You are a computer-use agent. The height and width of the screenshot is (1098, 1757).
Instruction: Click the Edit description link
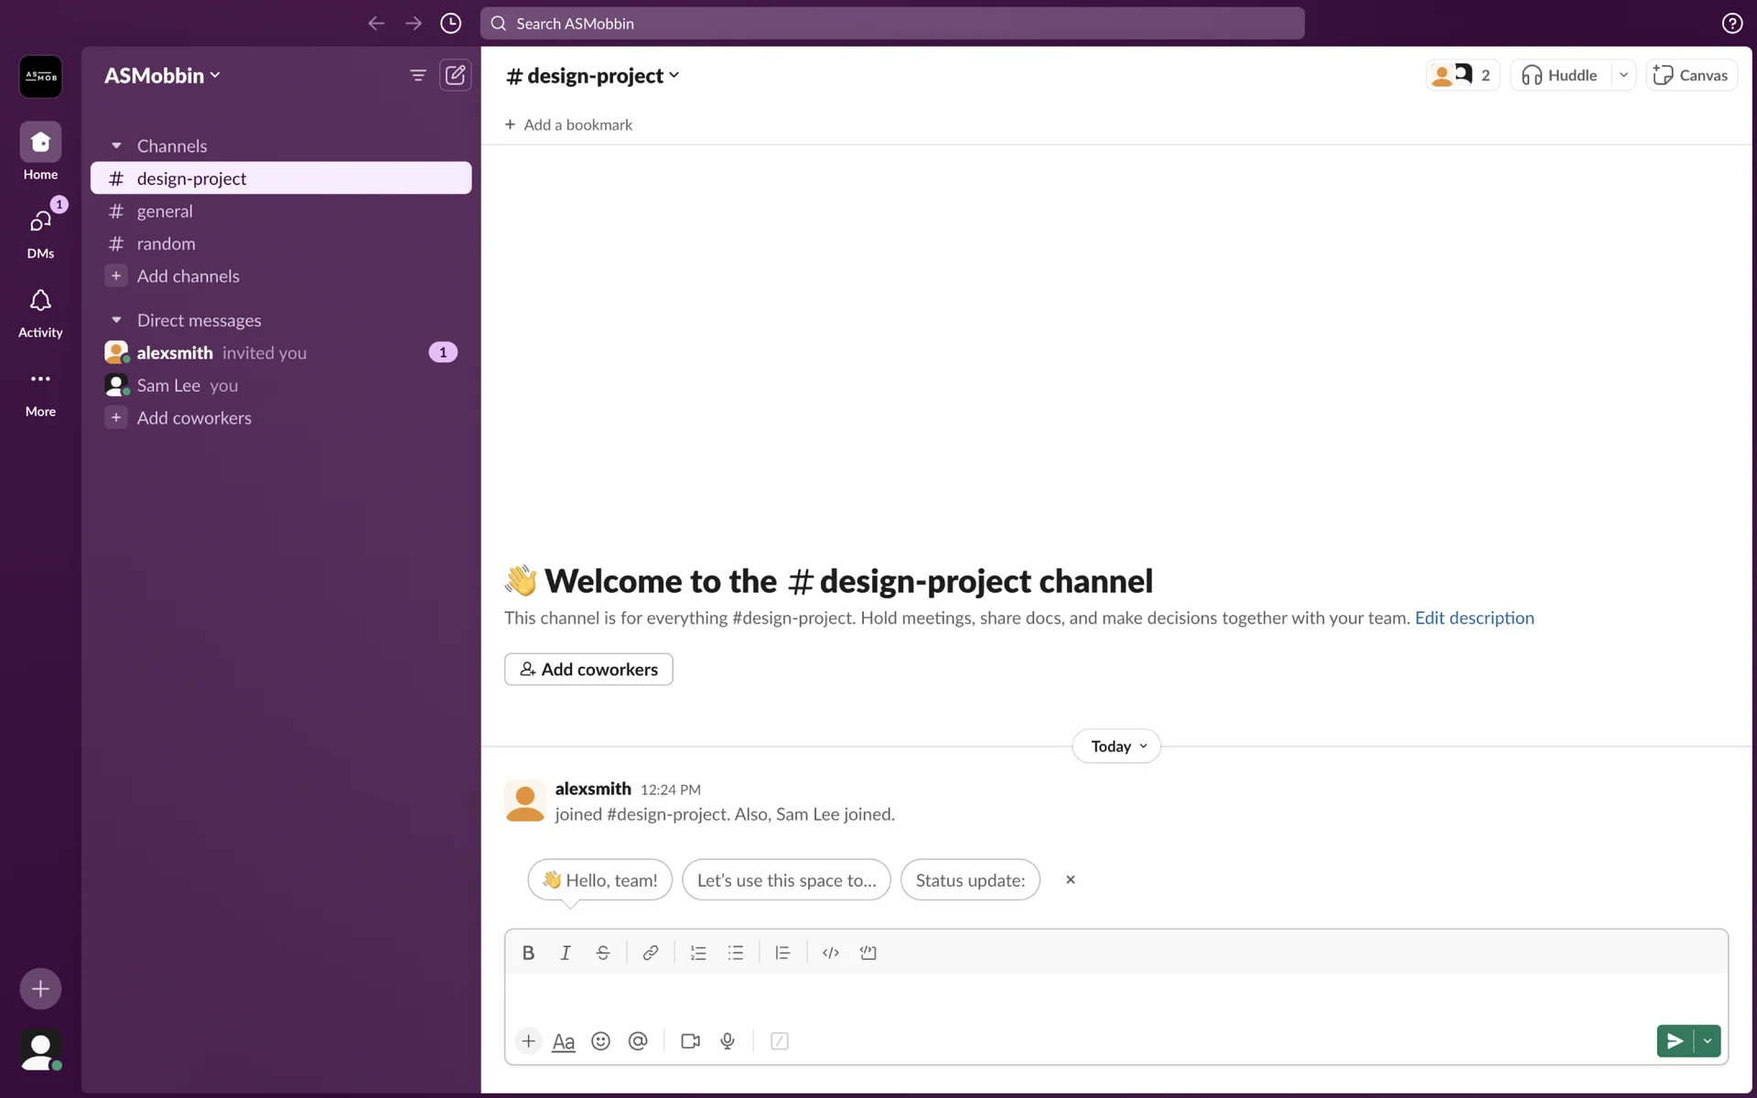tap(1474, 618)
